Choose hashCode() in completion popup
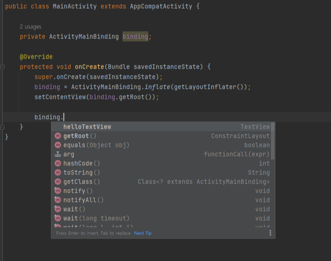This screenshot has height=261, width=331. click(161, 163)
